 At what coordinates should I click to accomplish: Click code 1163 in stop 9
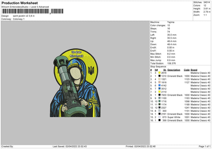(187, 98)
